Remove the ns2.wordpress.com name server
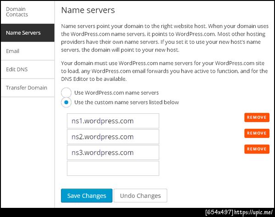This screenshot has width=275, height=217. point(257,133)
